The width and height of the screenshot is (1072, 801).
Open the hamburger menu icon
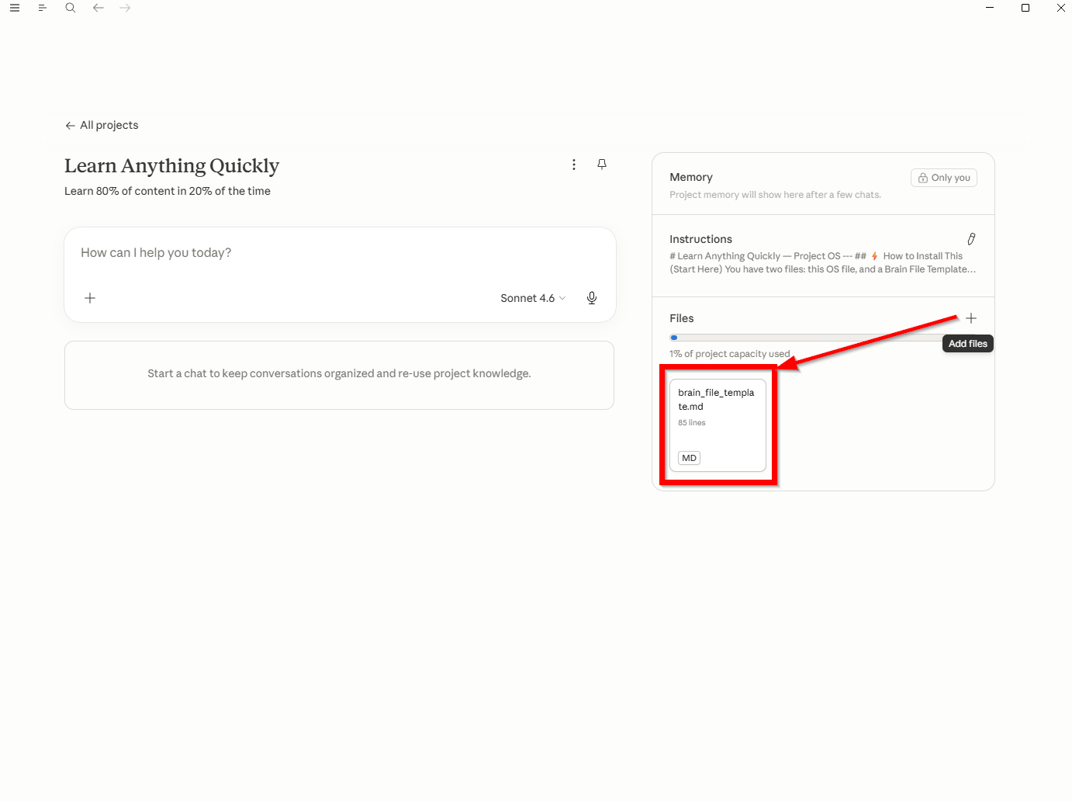[15, 8]
